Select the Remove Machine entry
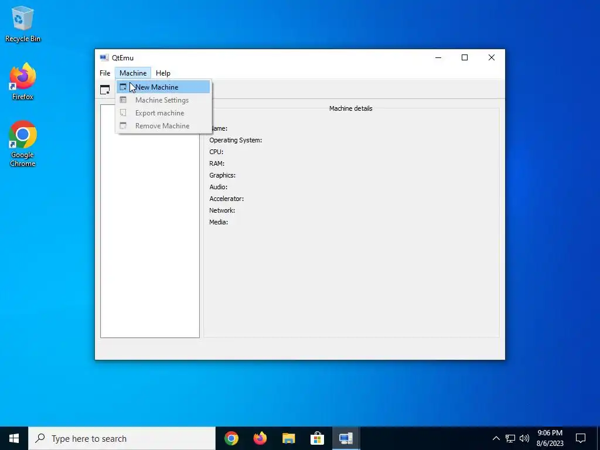 163,126
